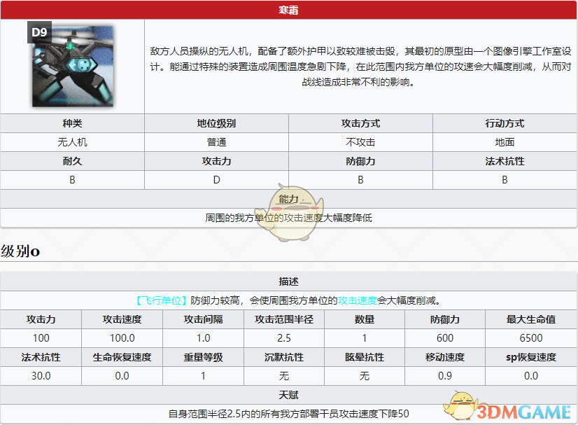Follow the 【飞行单位】 cyan link
Viewport: 578px width, 425px height.
(x=161, y=300)
